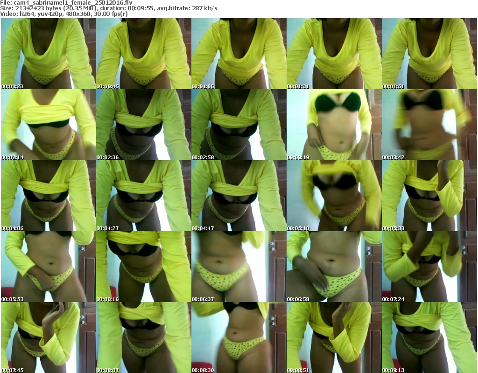Select the file name line in header
The width and height of the screenshot is (478, 373).
[x=66, y=3]
